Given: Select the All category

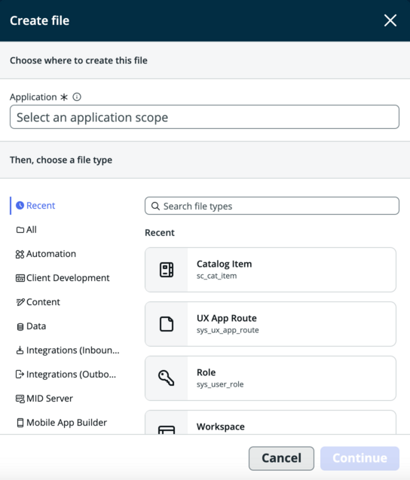Looking at the screenshot, I should point(26,230).
